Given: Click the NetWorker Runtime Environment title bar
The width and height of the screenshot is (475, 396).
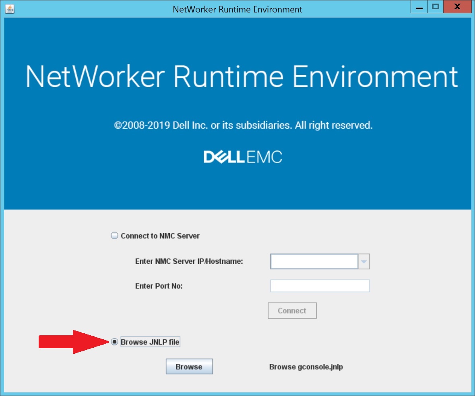Looking at the screenshot, I should 237,9.
